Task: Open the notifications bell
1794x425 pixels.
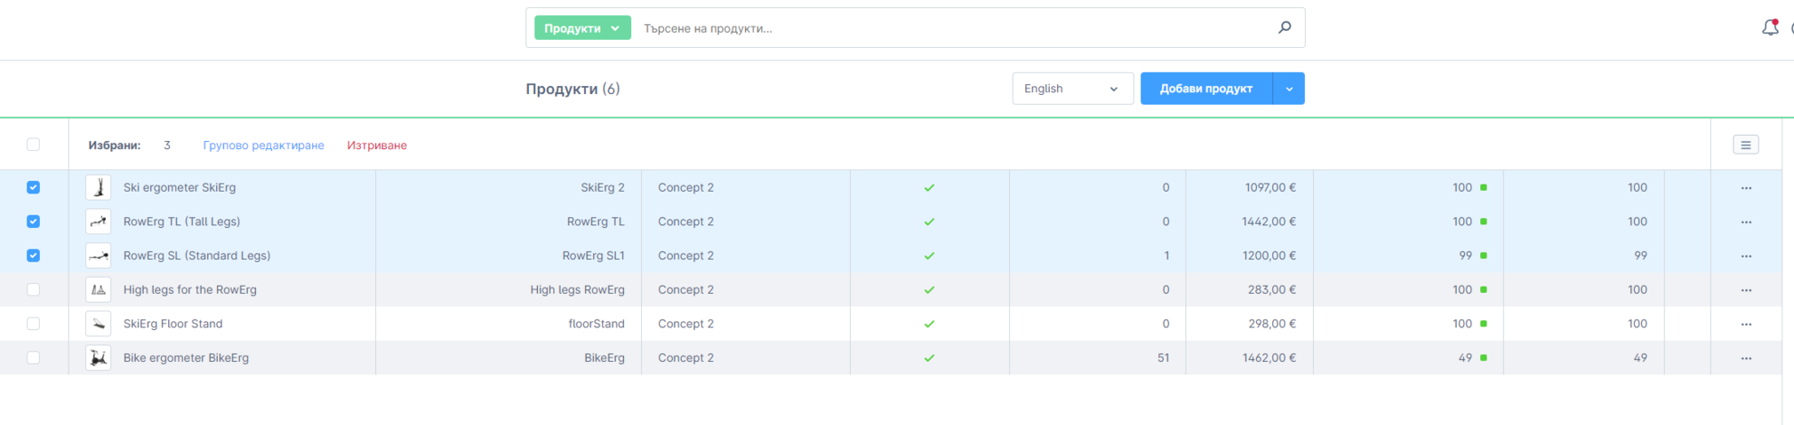Action: pos(1769,28)
